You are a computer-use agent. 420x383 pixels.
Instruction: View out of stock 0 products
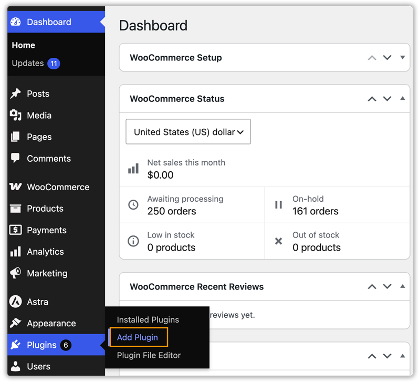coord(317,247)
